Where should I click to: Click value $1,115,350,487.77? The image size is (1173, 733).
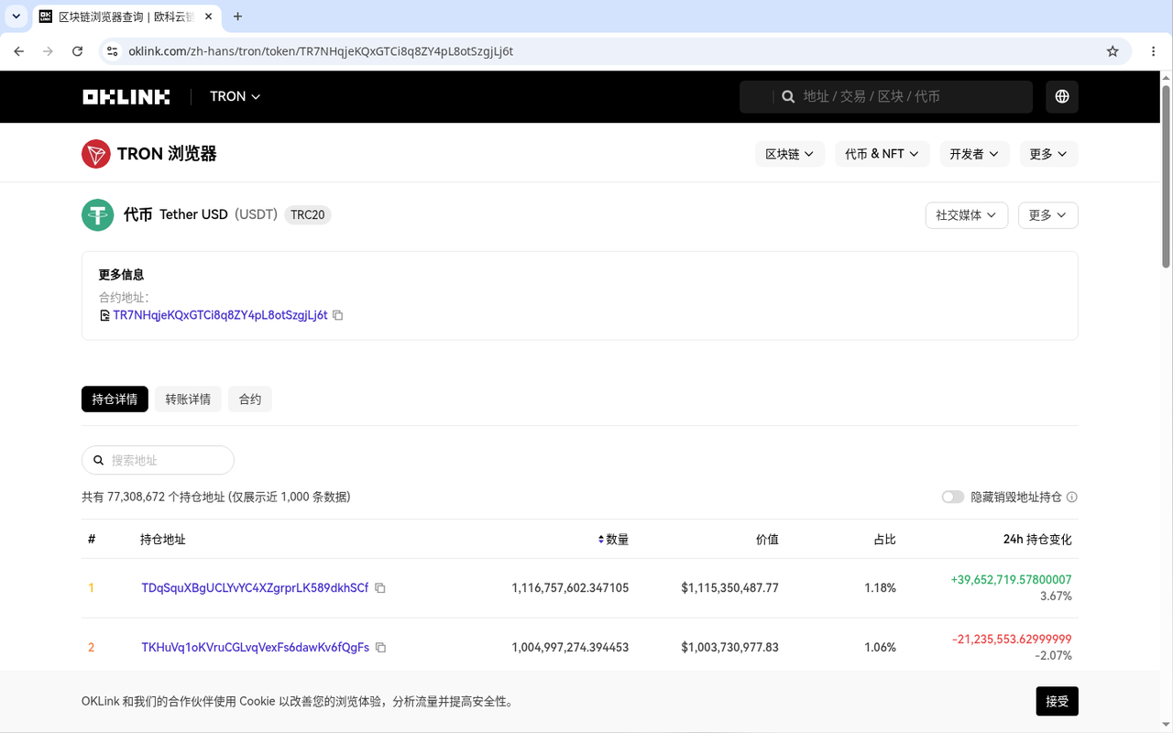(x=730, y=588)
